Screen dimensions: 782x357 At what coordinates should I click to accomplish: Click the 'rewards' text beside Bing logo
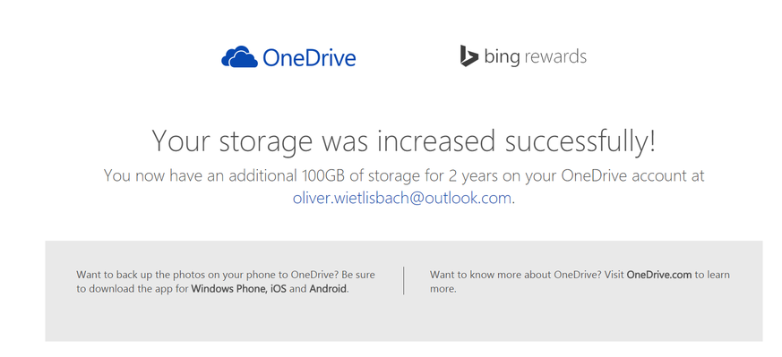pyautogui.click(x=555, y=56)
